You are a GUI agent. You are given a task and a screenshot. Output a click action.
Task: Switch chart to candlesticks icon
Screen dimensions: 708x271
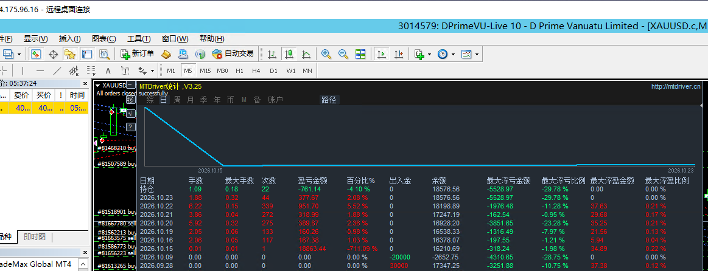(289, 54)
